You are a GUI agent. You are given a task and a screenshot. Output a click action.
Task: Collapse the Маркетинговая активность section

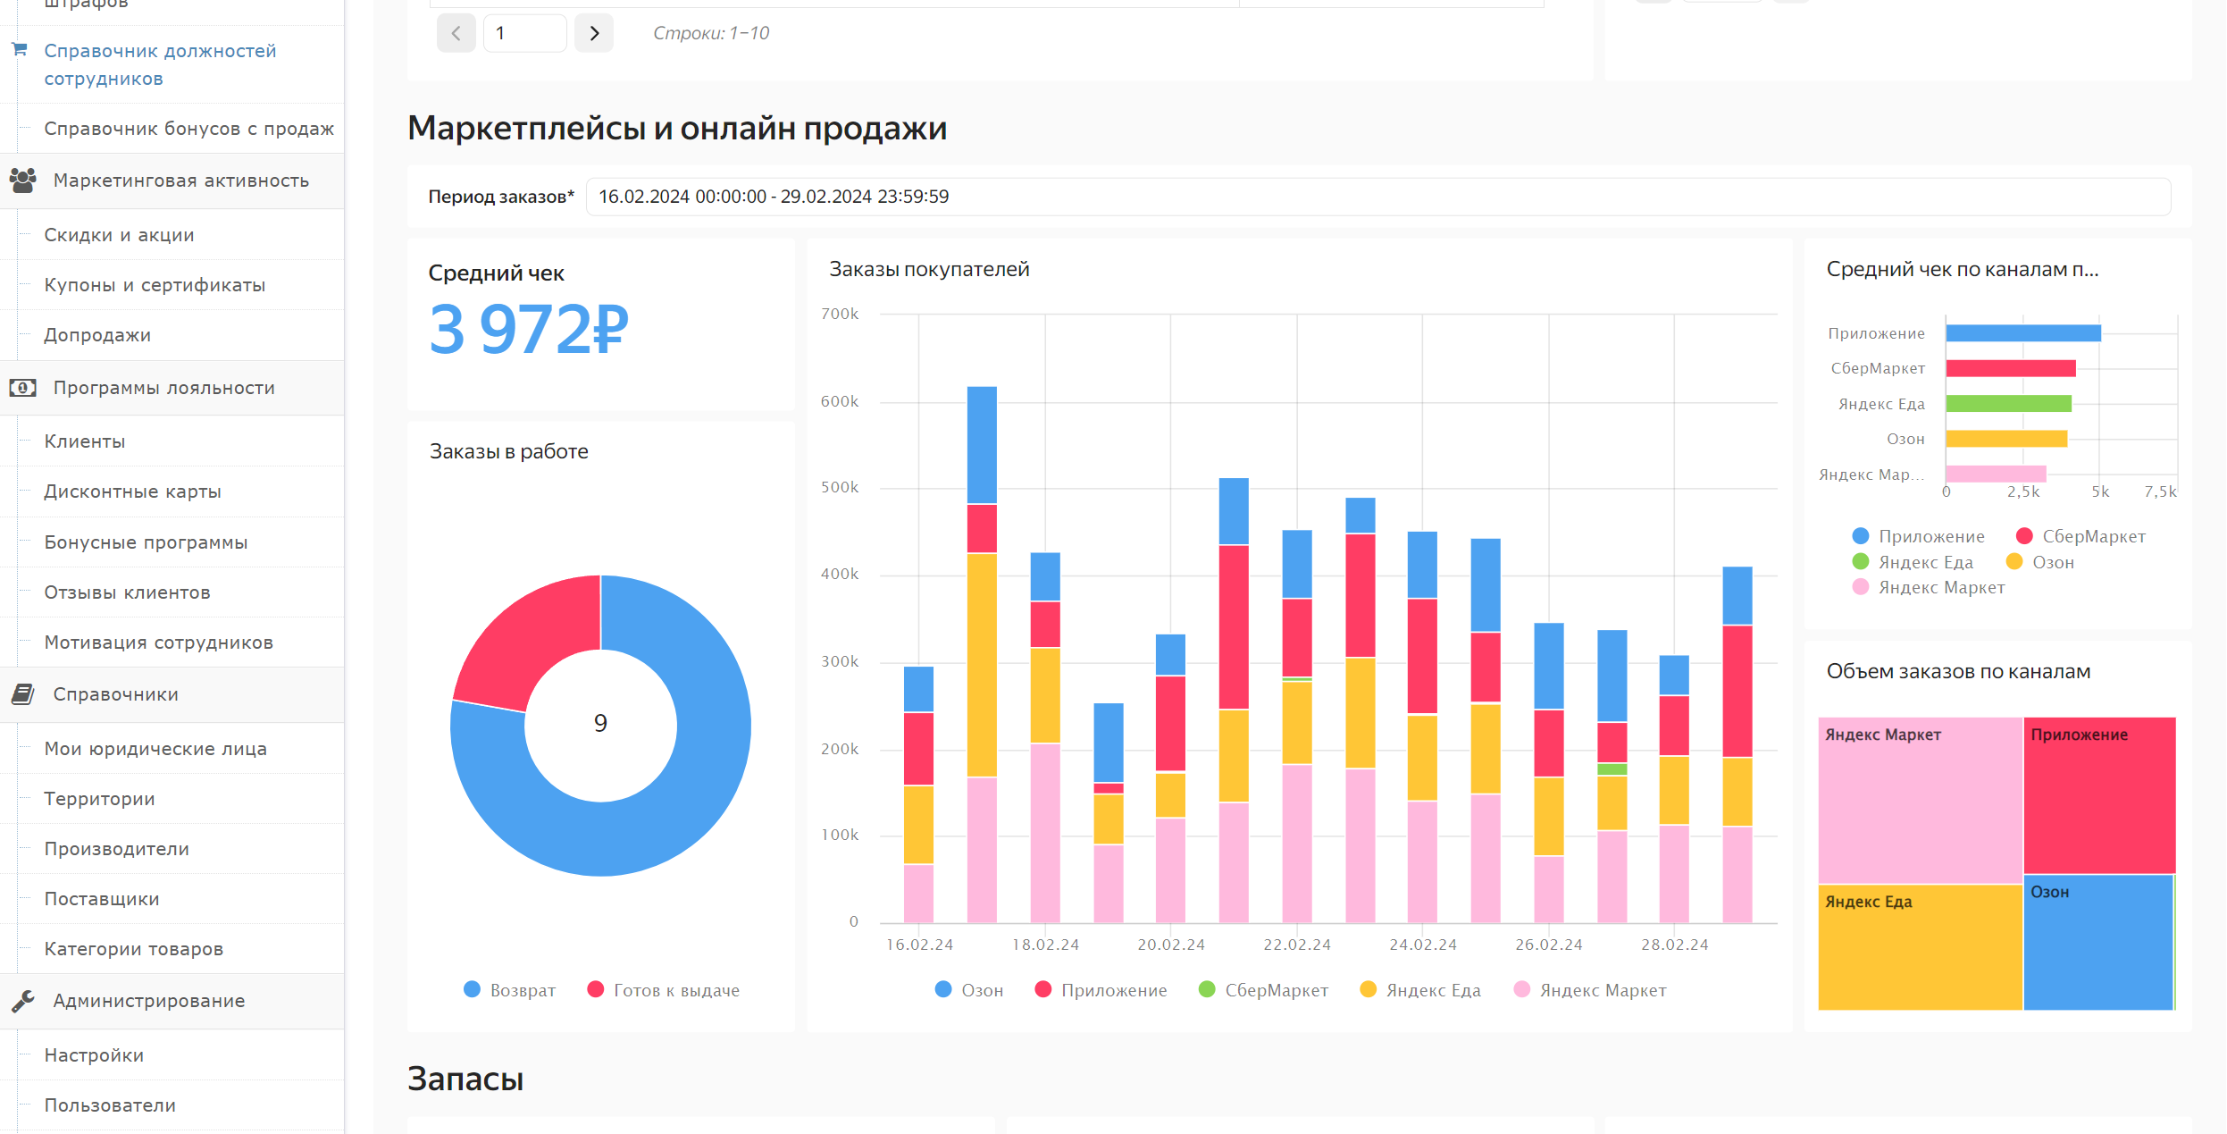point(180,181)
